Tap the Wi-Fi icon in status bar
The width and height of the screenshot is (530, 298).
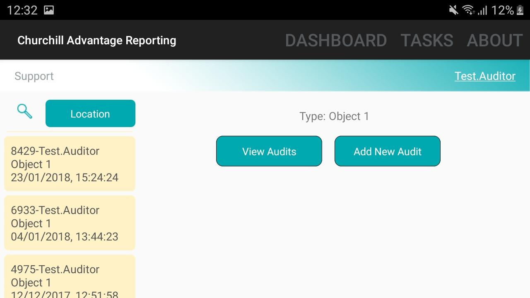coord(468,10)
